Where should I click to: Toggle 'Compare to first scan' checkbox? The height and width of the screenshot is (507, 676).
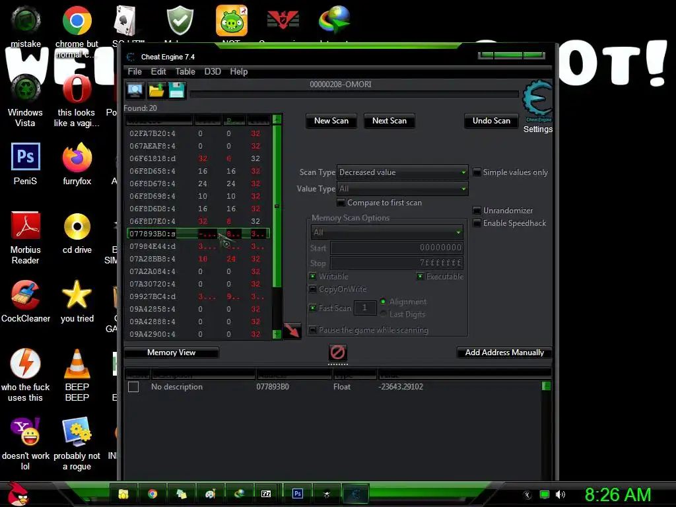[341, 202]
